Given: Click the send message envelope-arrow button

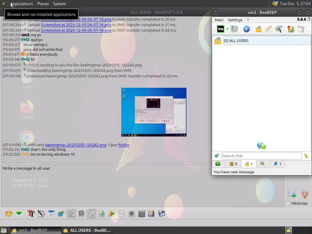Looking at the screenshot, I should [291, 194].
